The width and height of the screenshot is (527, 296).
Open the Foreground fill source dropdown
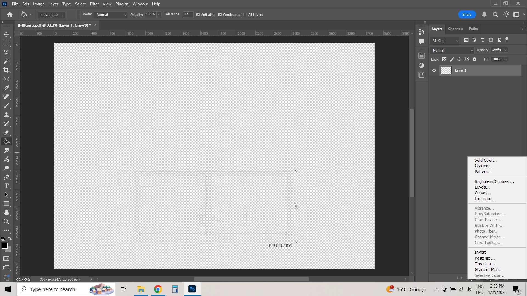[x=52, y=15]
